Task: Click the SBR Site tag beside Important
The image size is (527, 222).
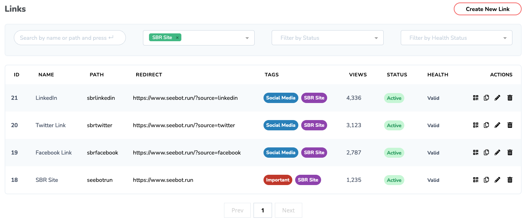Action: [308, 180]
